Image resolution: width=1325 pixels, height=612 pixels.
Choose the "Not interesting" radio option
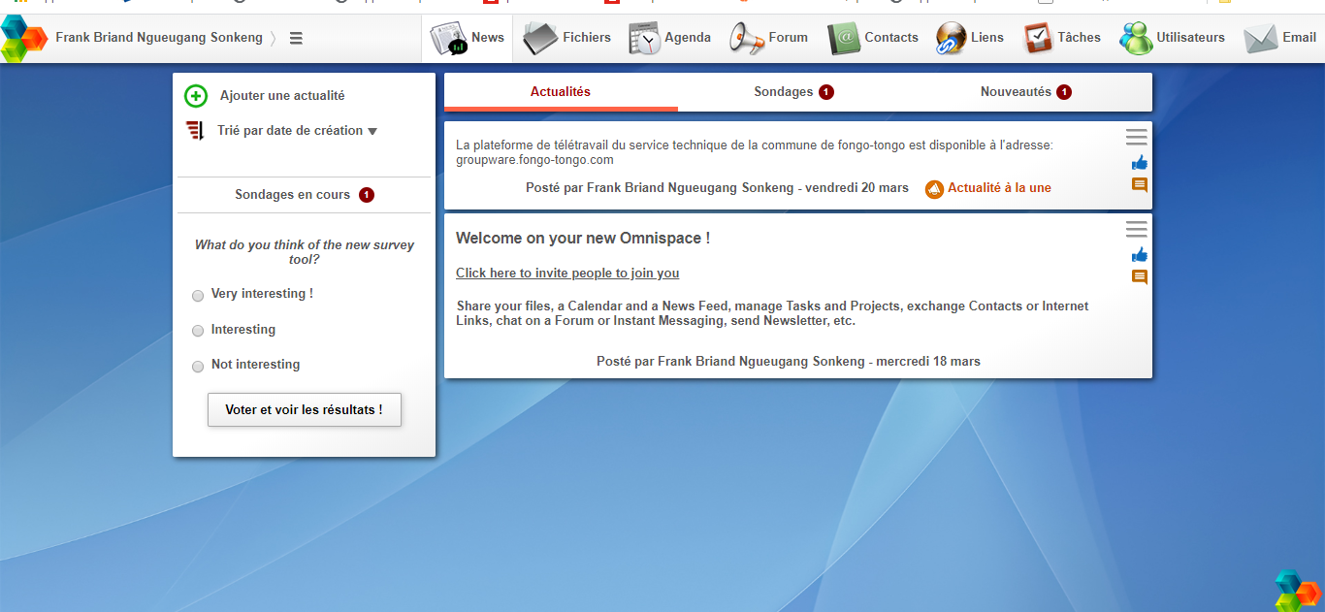click(x=198, y=366)
